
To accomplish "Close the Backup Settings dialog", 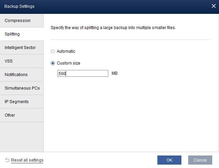I will (x=214, y=6).
